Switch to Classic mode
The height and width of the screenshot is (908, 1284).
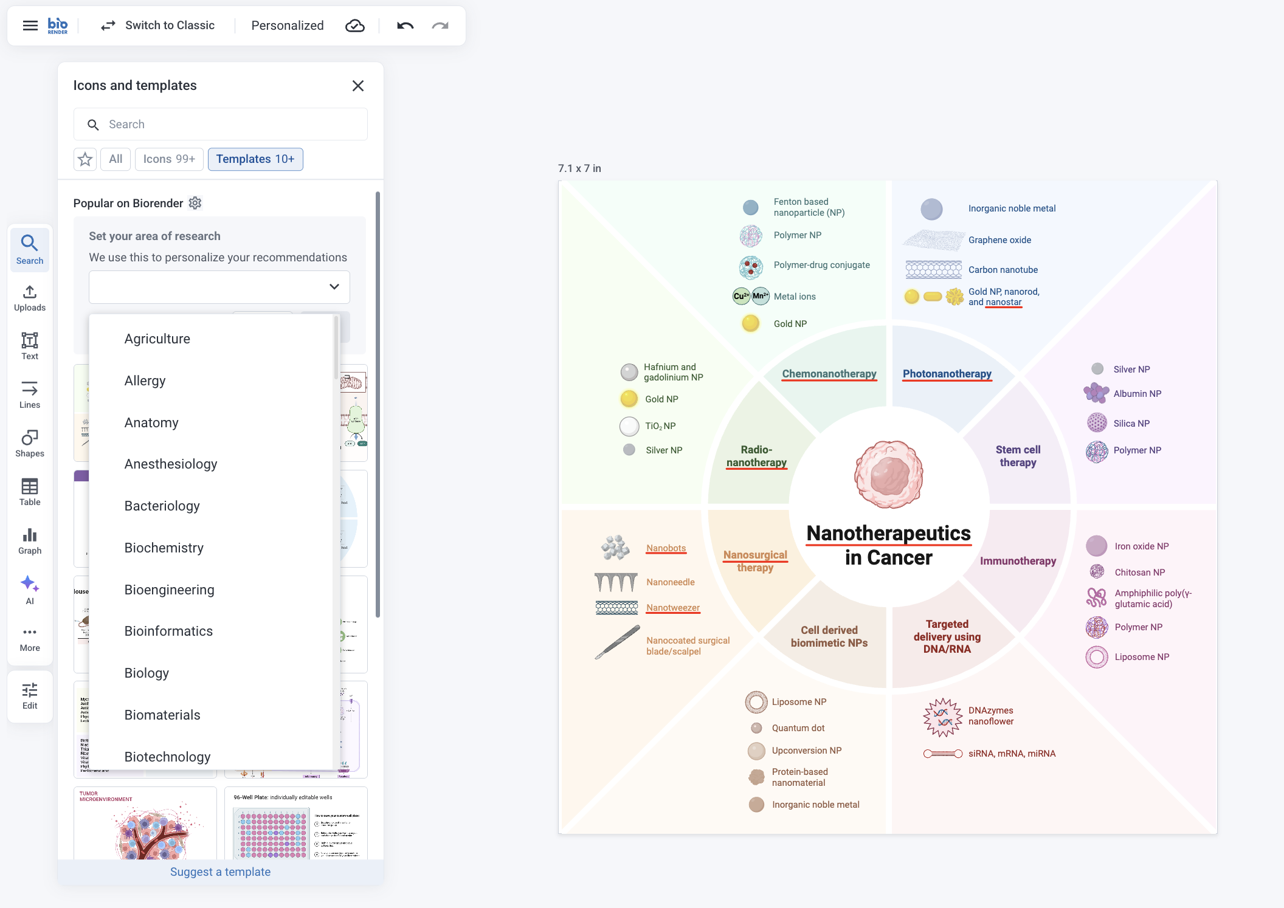[x=158, y=26]
